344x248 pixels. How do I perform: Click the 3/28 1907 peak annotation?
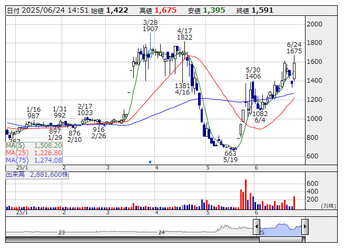coord(150,26)
